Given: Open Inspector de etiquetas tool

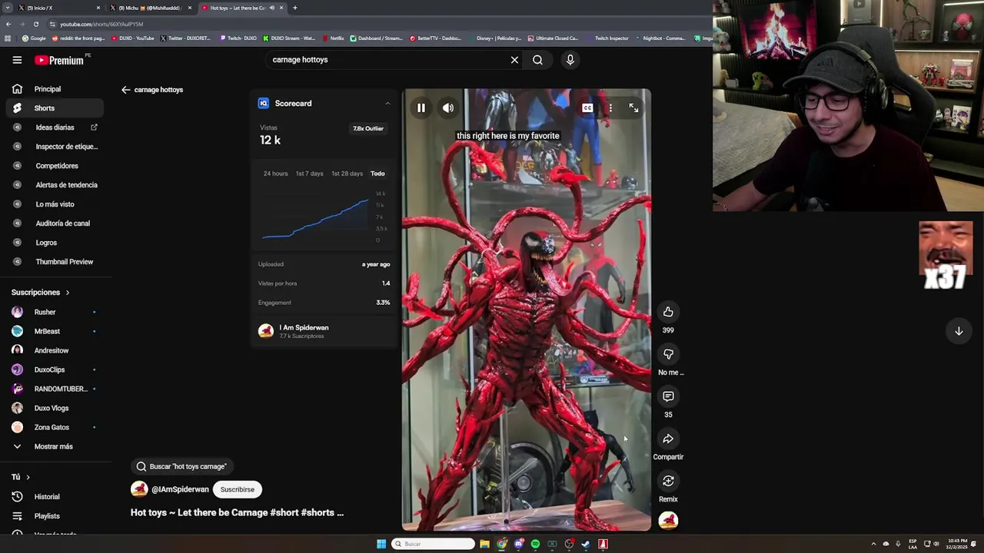Looking at the screenshot, I should (x=55, y=147).
